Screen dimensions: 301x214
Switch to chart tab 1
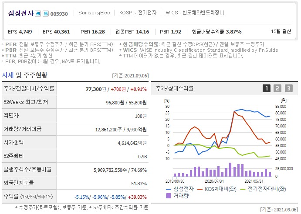click(x=266, y=88)
